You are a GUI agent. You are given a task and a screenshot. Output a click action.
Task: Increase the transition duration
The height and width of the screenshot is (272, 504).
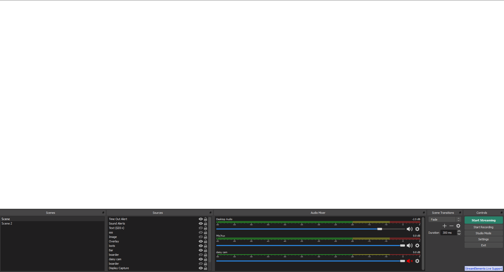(459, 231)
